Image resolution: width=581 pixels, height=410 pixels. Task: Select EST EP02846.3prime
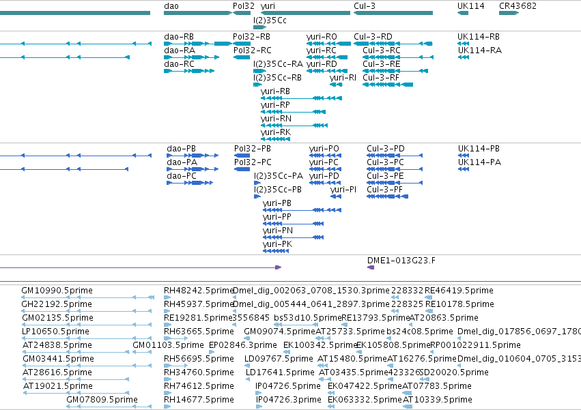[212, 352]
